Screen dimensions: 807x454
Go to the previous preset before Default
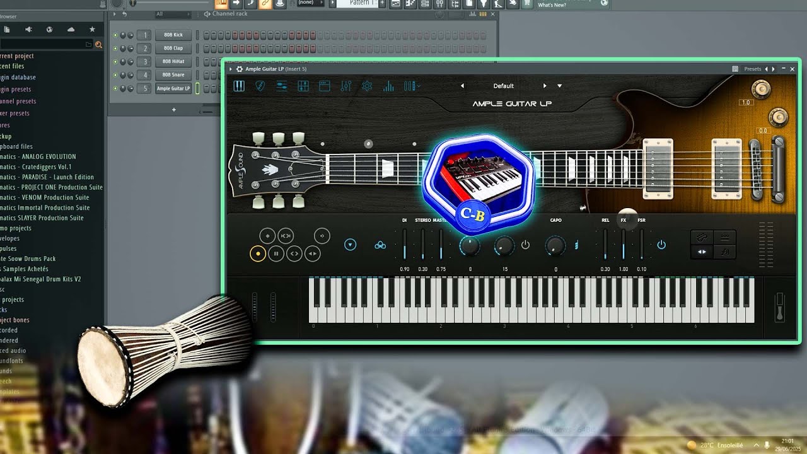(462, 86)
